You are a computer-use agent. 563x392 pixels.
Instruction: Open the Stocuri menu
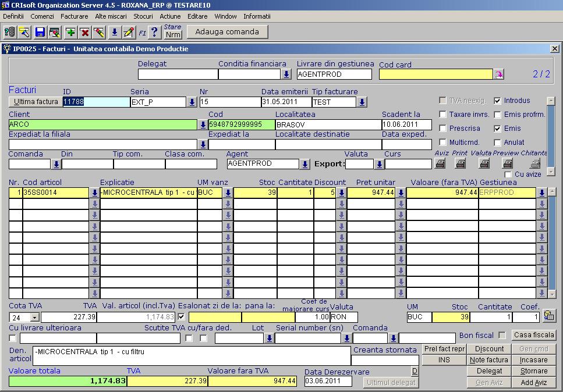[x=143, y=16]
